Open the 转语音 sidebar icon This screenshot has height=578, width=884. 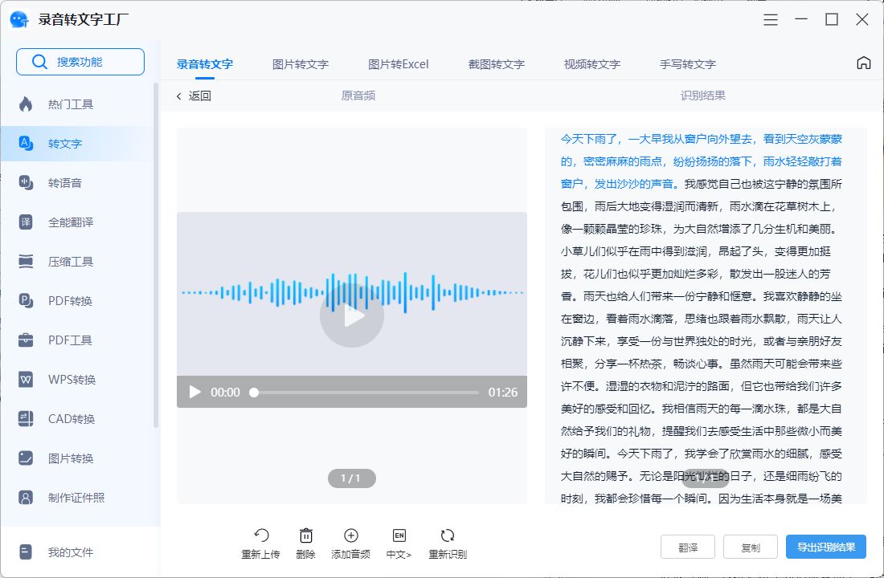click(x=26, y=182)
